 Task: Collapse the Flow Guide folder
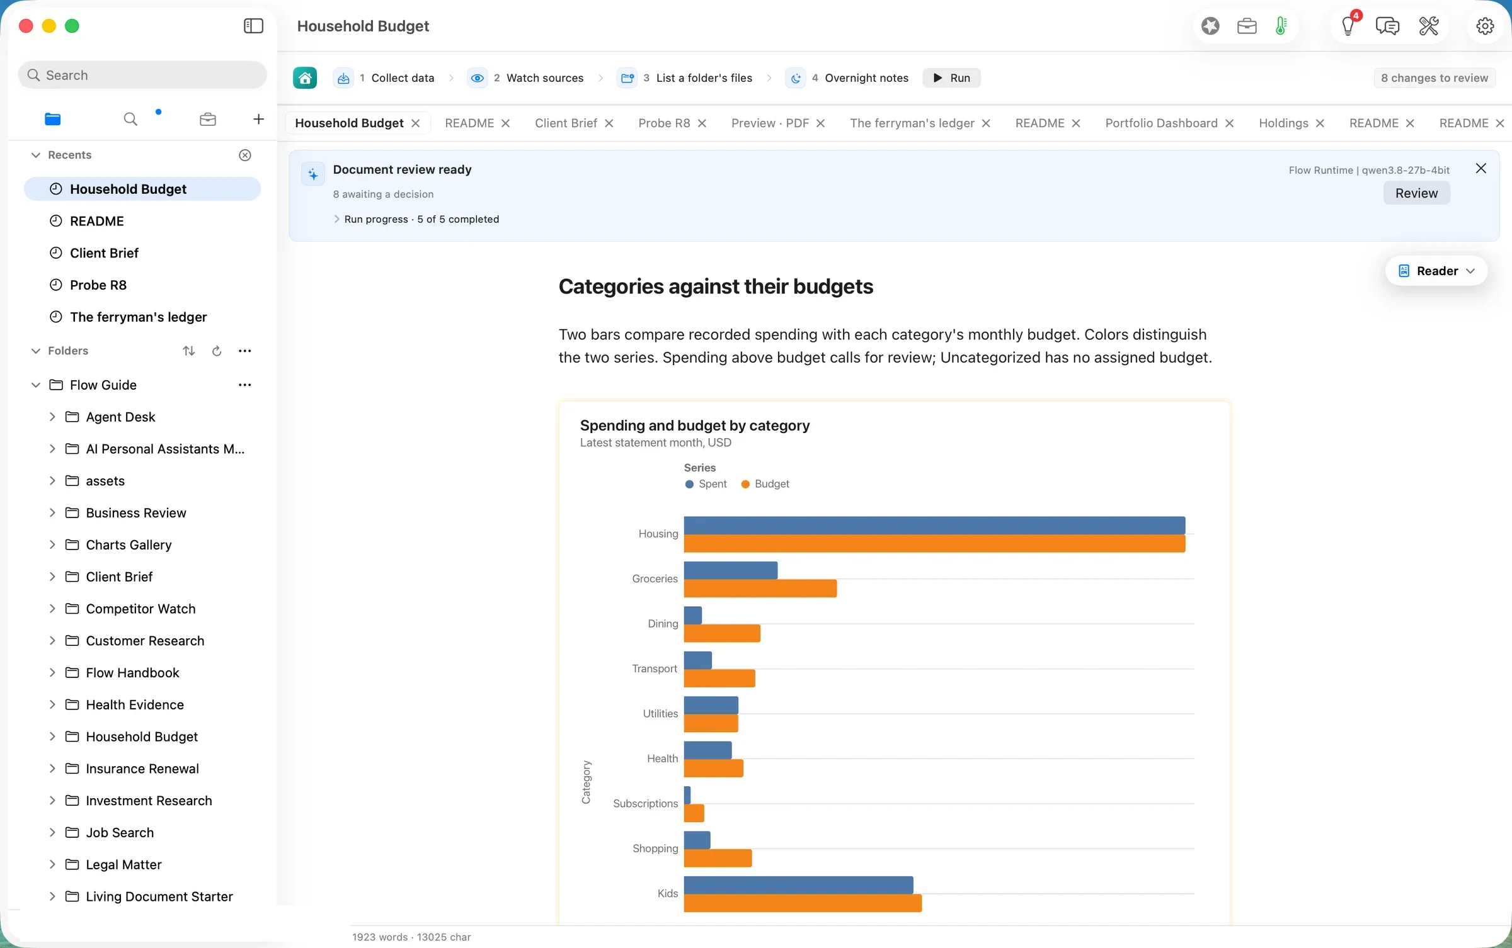point(36,385)
